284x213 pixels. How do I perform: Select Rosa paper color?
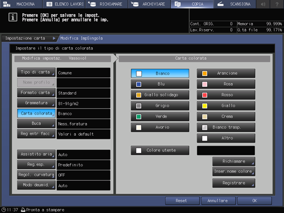click(x=226, y=84)
